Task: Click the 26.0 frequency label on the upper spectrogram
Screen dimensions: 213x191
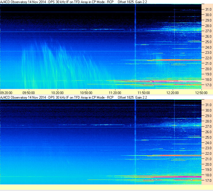Action: click(208, 37)
